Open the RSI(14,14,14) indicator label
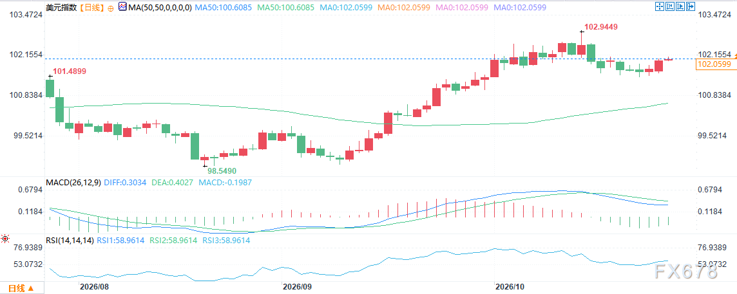Image resolution: width=737 pixels, height=294 pixels. coord(71,240)
